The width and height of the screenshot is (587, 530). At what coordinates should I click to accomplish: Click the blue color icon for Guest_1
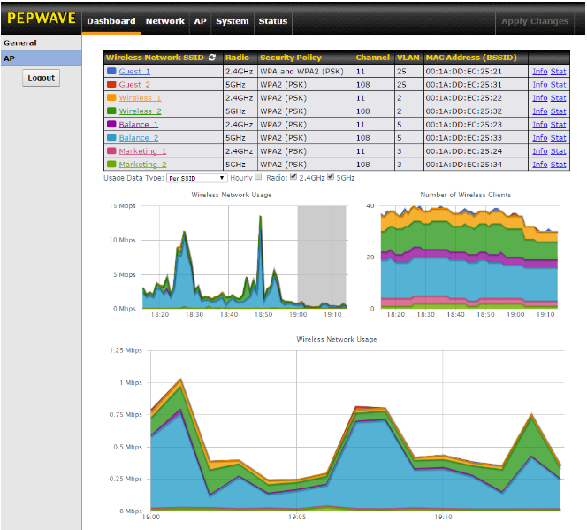(x=111, y=71)
